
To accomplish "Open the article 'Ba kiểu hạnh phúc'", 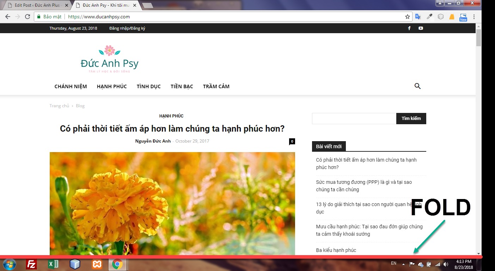I will point(336,250).
